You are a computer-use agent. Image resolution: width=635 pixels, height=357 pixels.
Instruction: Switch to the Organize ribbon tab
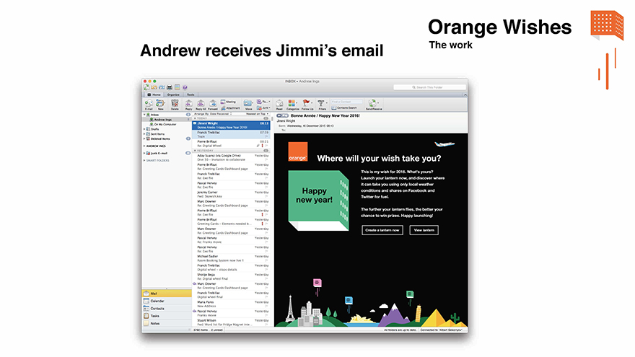(173, 94)
